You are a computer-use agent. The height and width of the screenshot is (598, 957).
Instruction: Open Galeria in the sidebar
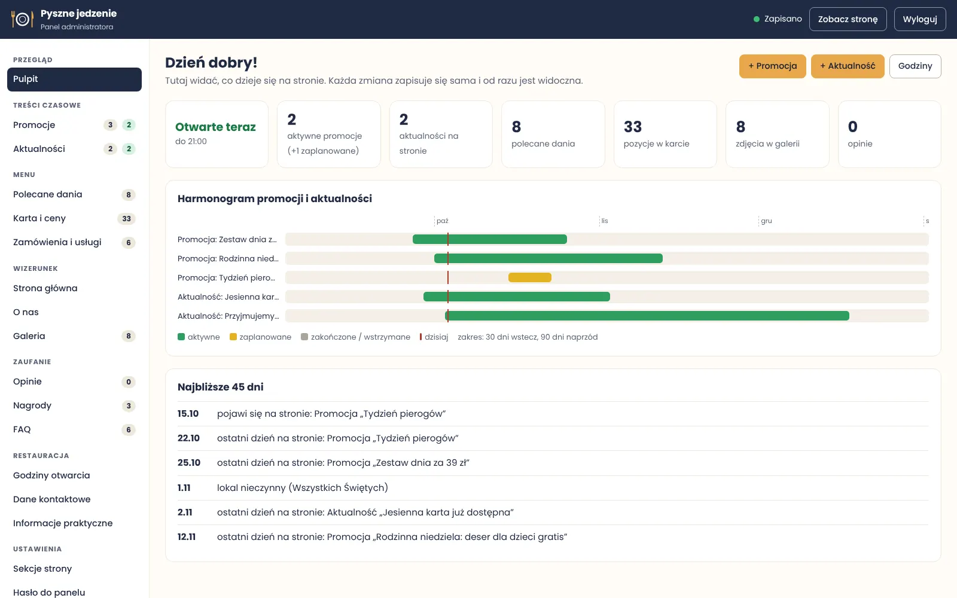74,336
